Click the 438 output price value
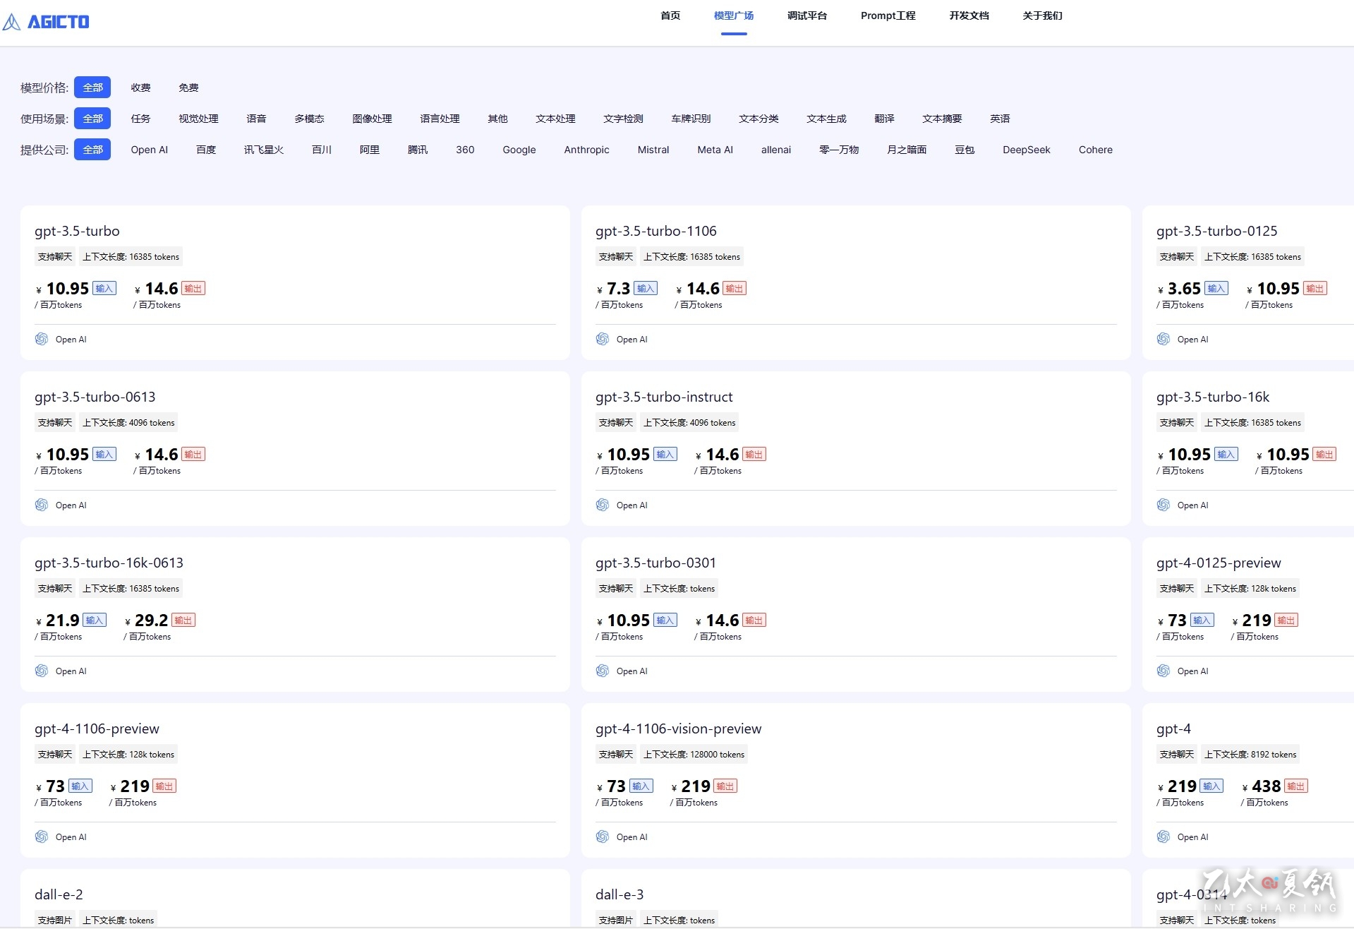Screen dimensions: 1354x929 [1267, 786]
